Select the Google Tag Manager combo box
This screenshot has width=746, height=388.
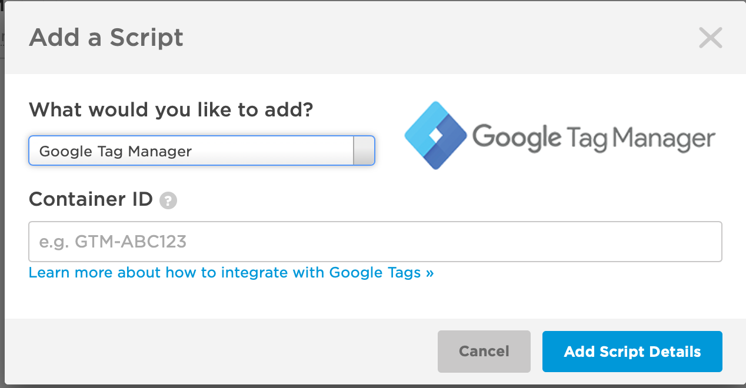[201, 151]
